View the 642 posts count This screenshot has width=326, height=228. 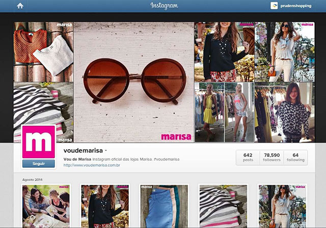[248, 158]
